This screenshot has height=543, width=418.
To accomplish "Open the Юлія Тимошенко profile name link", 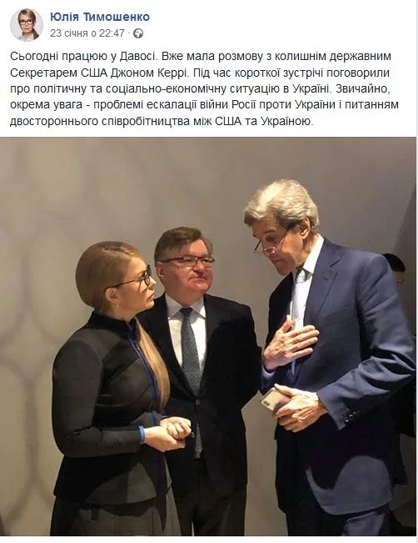I will click(100, 17).
